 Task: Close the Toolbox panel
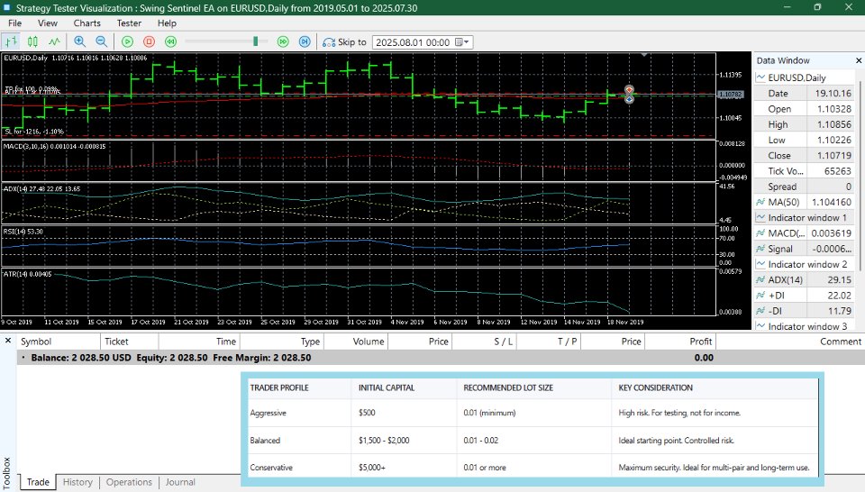coord(8,341)
